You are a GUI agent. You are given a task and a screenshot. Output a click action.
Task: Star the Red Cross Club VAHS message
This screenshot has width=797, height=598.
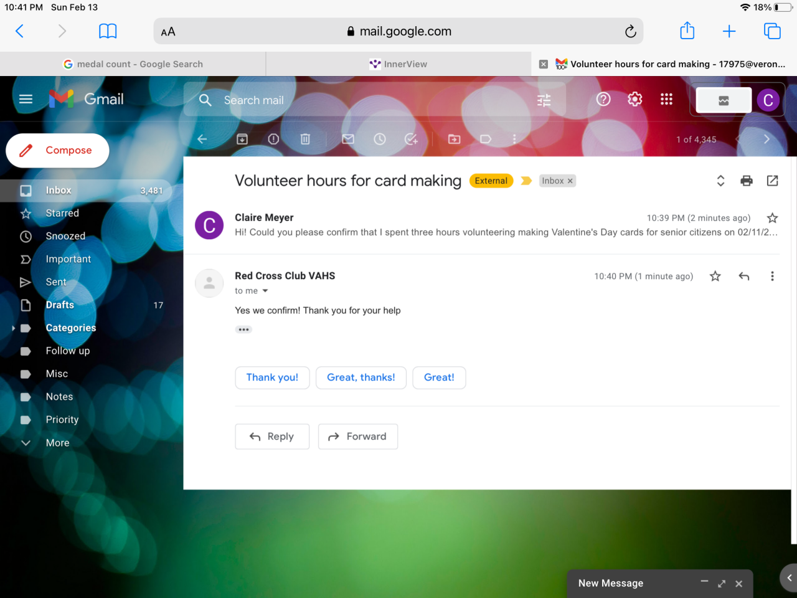click(715, 276)
